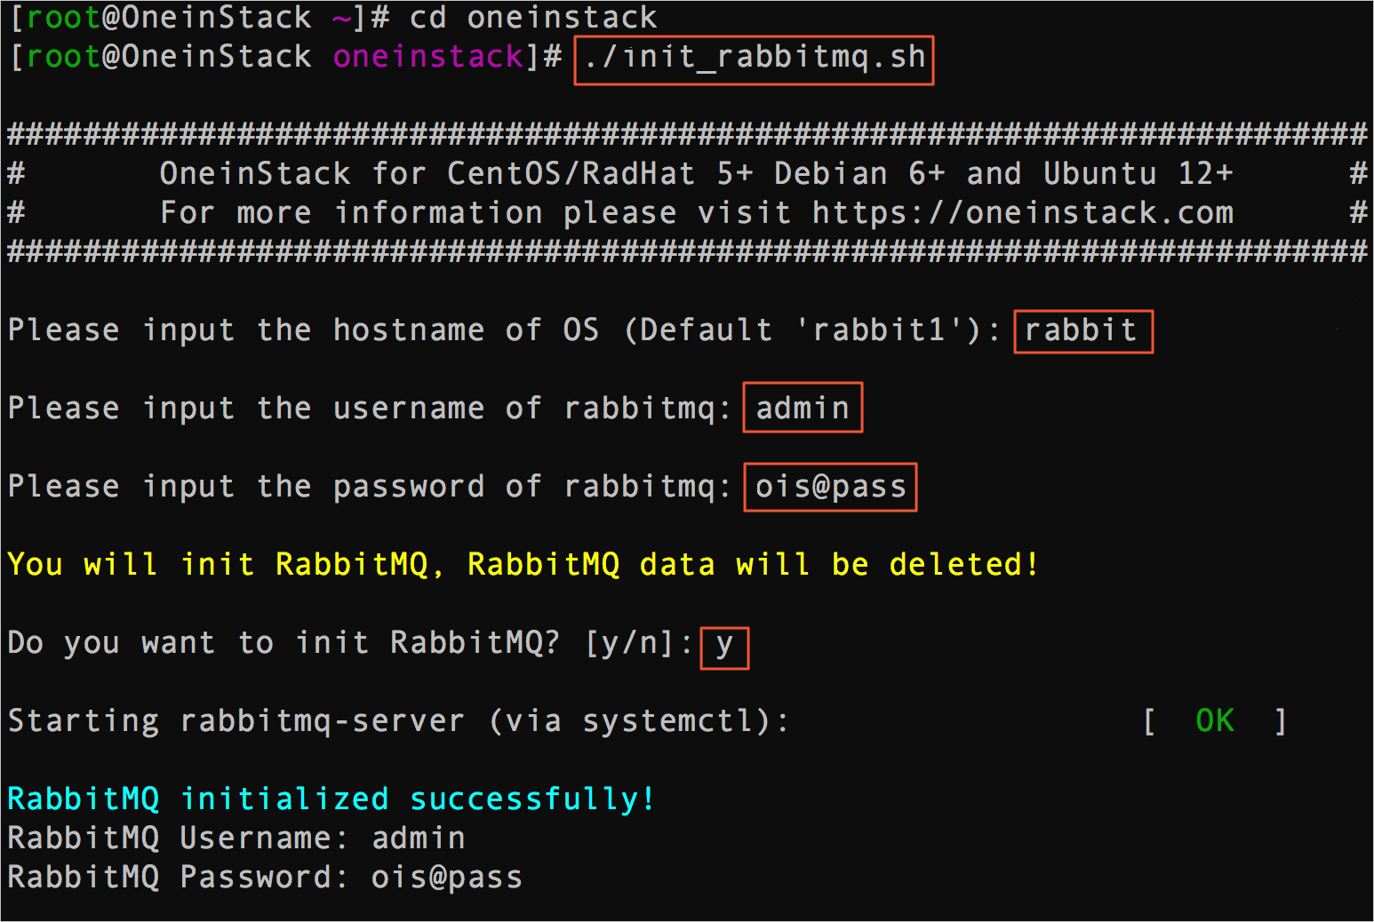
Task: Click the 'RabbitMQ Username: admin' output line
Action: point(236,838)
